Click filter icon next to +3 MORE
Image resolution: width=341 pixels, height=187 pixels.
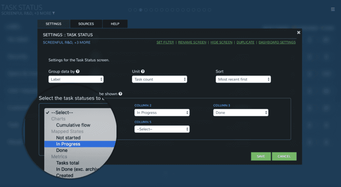54,13
